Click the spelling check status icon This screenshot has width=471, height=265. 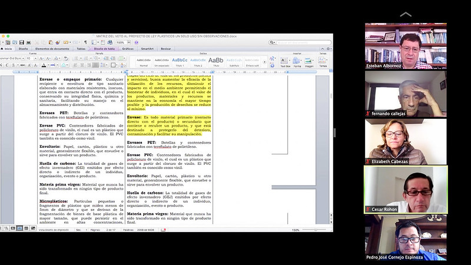(164, 230)
